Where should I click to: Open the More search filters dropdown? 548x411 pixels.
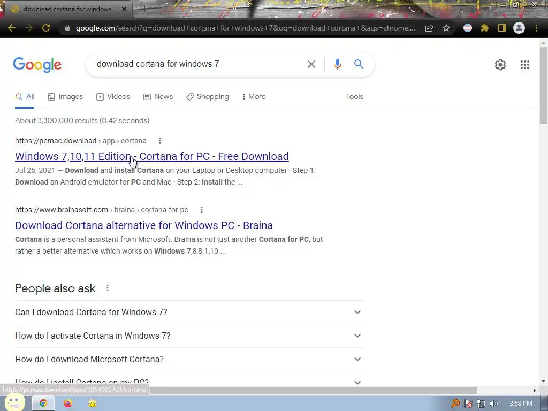(x=254, y=96)
